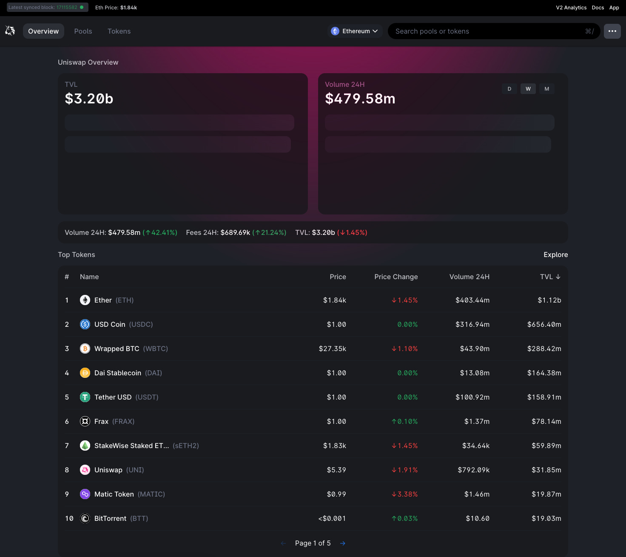Click the green synced status dot
This screenshot has width=626, height=557.
[82, 7]
